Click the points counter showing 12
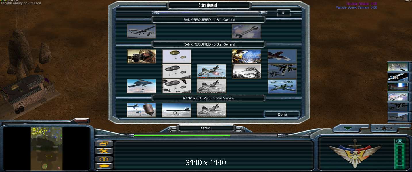This screenshot has height=172, width=412. click(x=283, y=13)
